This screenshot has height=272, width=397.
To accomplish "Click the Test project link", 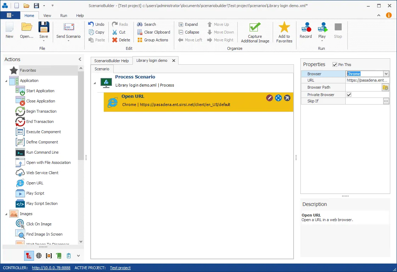I will pos(120,268).
